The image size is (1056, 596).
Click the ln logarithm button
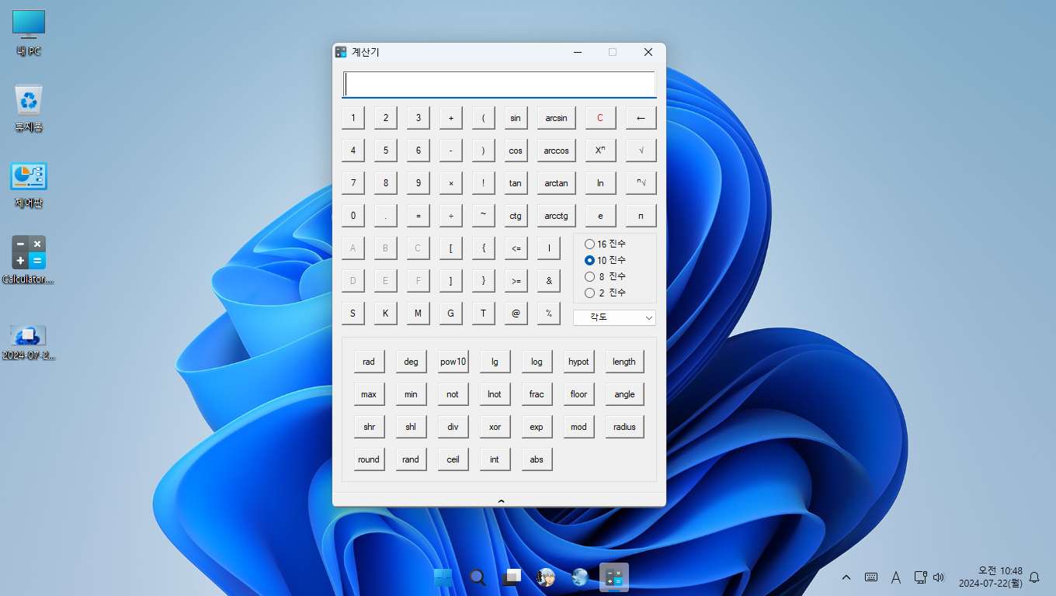pos(600,183)
